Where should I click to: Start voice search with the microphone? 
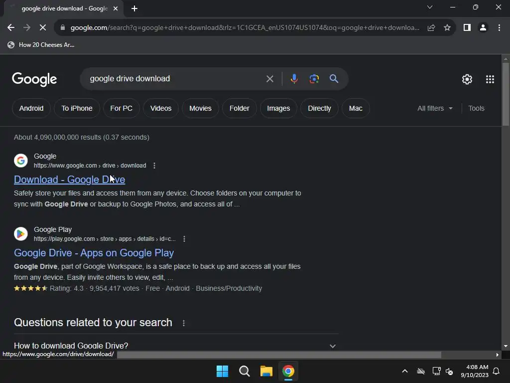pyautogui.click(x=294, y=79)
